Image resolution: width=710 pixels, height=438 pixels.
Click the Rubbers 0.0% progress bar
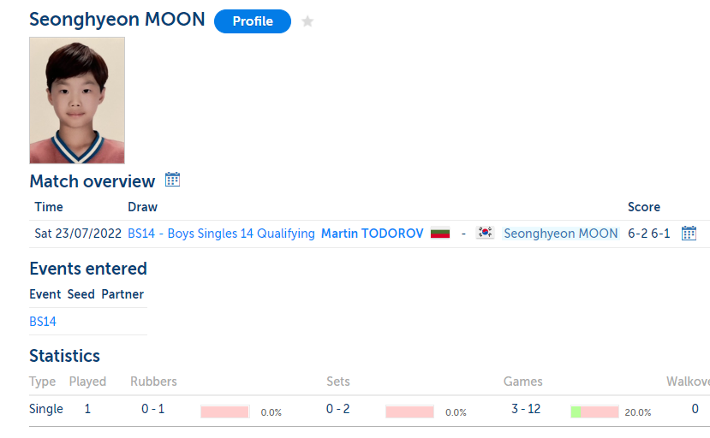pyautogui.click(x=225, y=411)
